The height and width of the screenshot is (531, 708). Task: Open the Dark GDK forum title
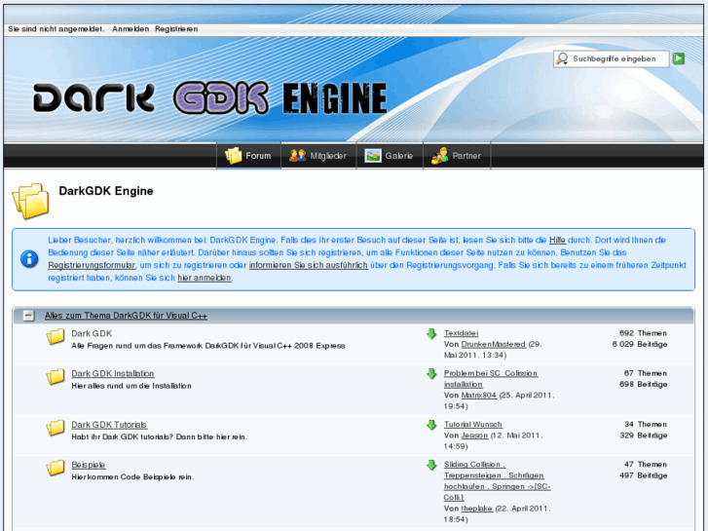coord(92,333)
